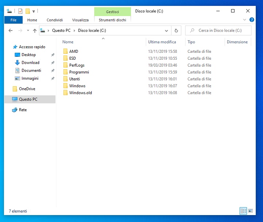This screenshot has width=263, height=222.
Task: Expand chevron between Questo PC and Disco locale
Action: tap(74, 31)
